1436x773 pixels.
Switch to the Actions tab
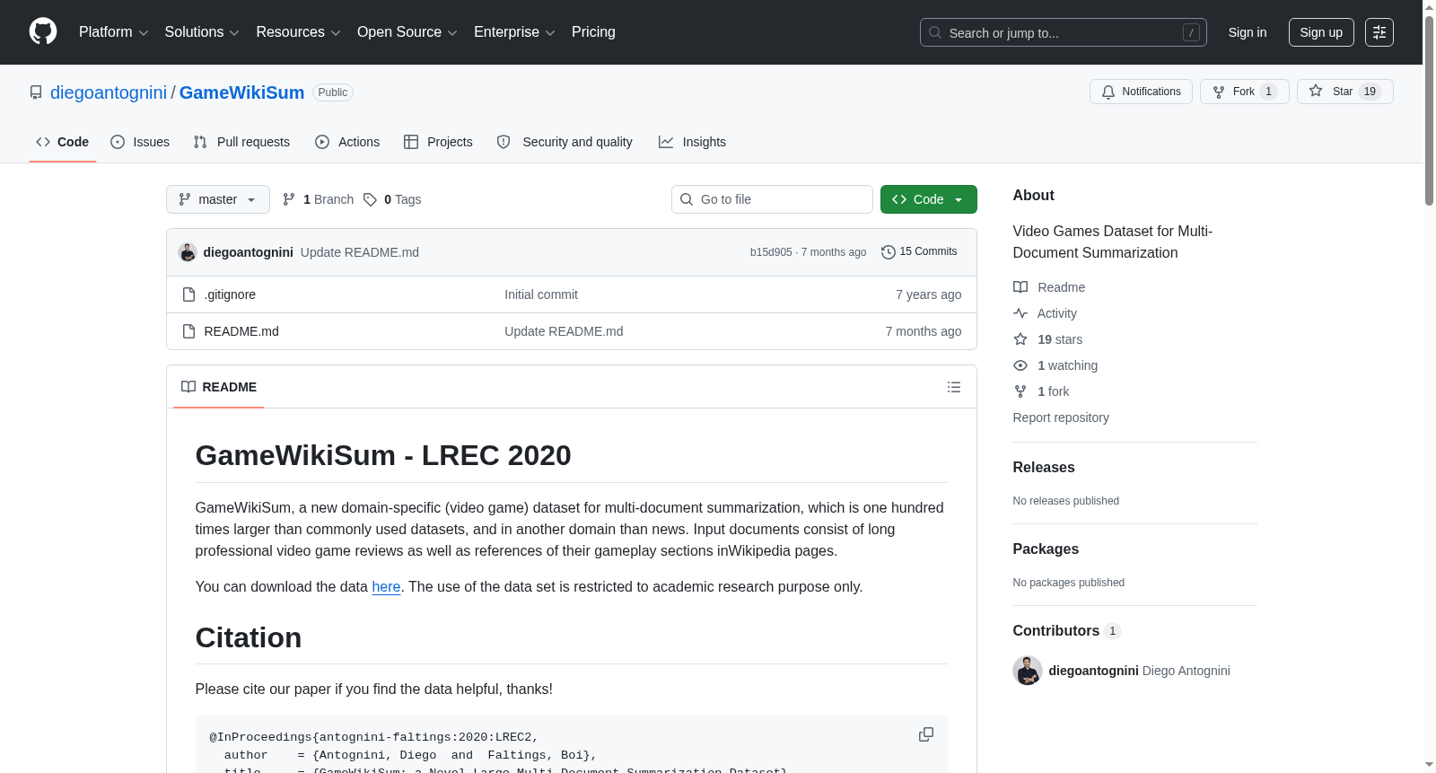pos(347,142)
